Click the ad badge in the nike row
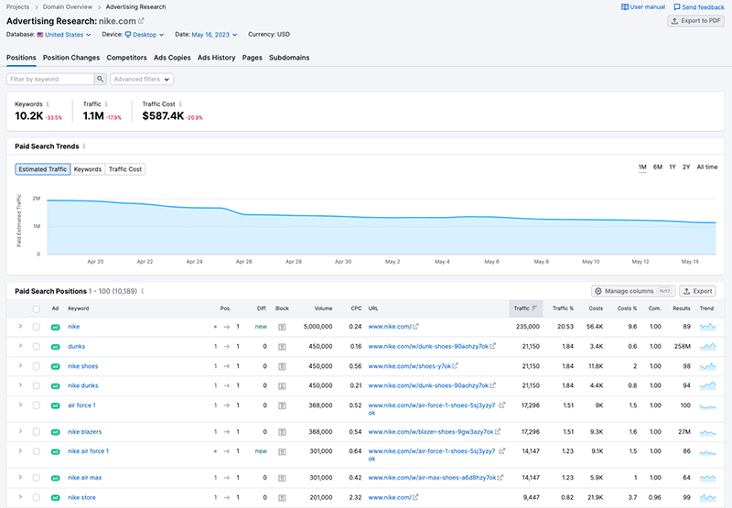 pos(55,327)
